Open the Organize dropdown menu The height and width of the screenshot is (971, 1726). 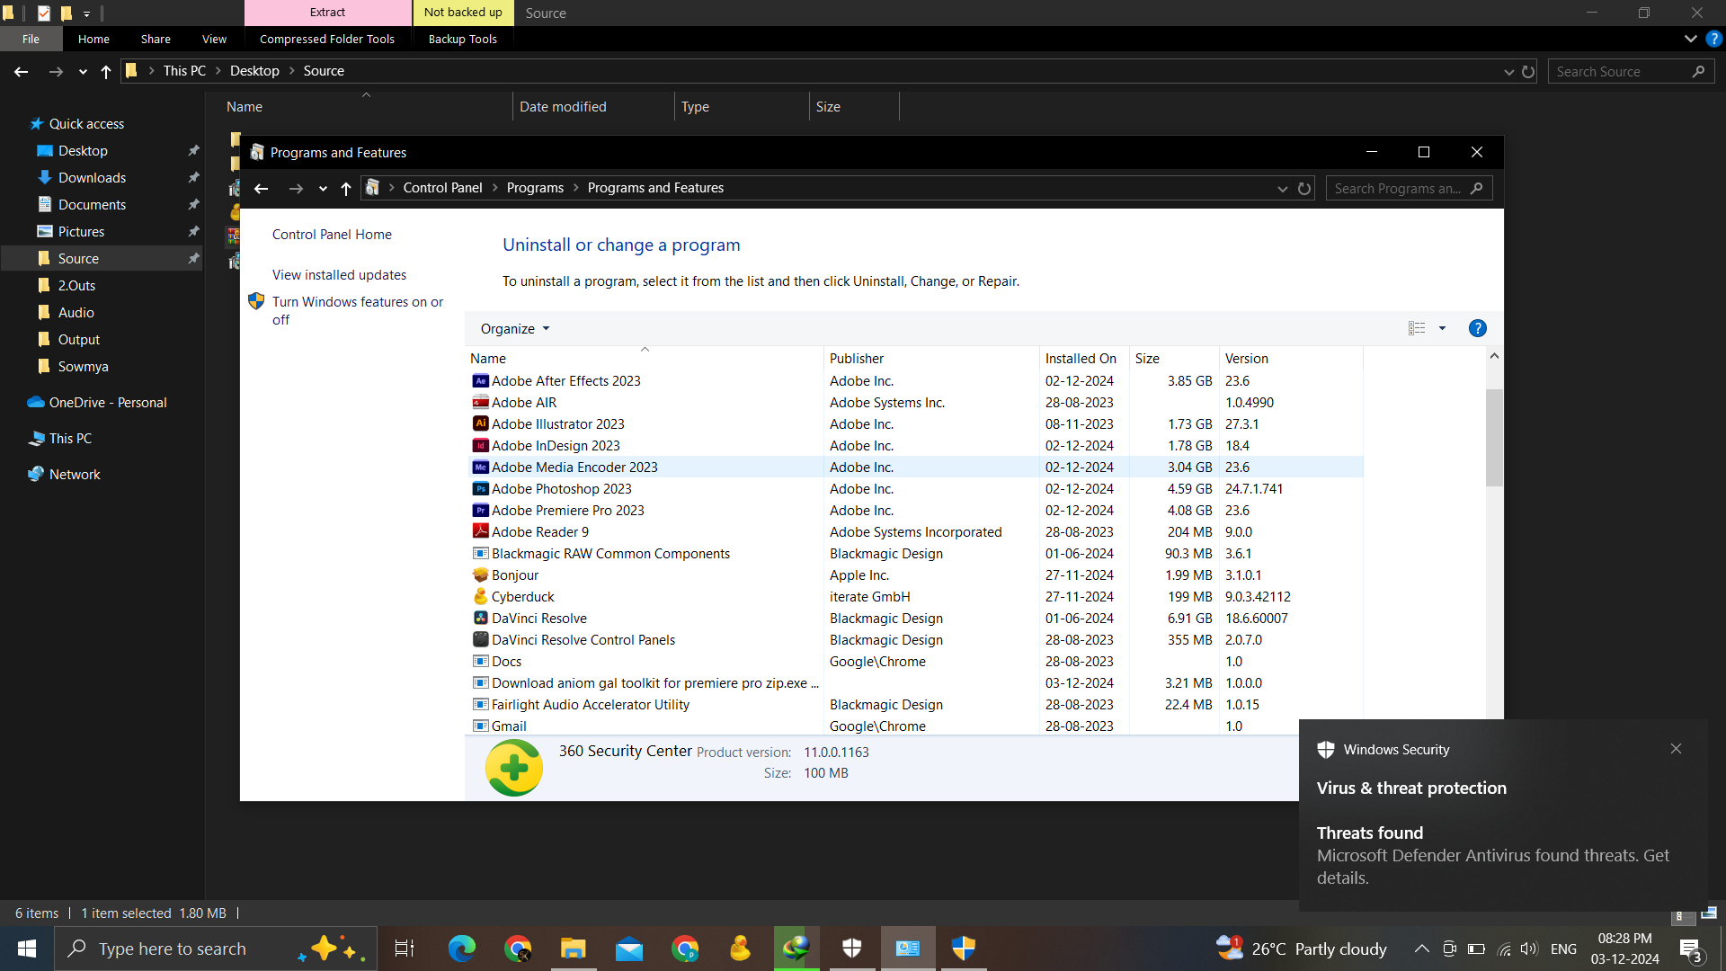coord(515,329)
